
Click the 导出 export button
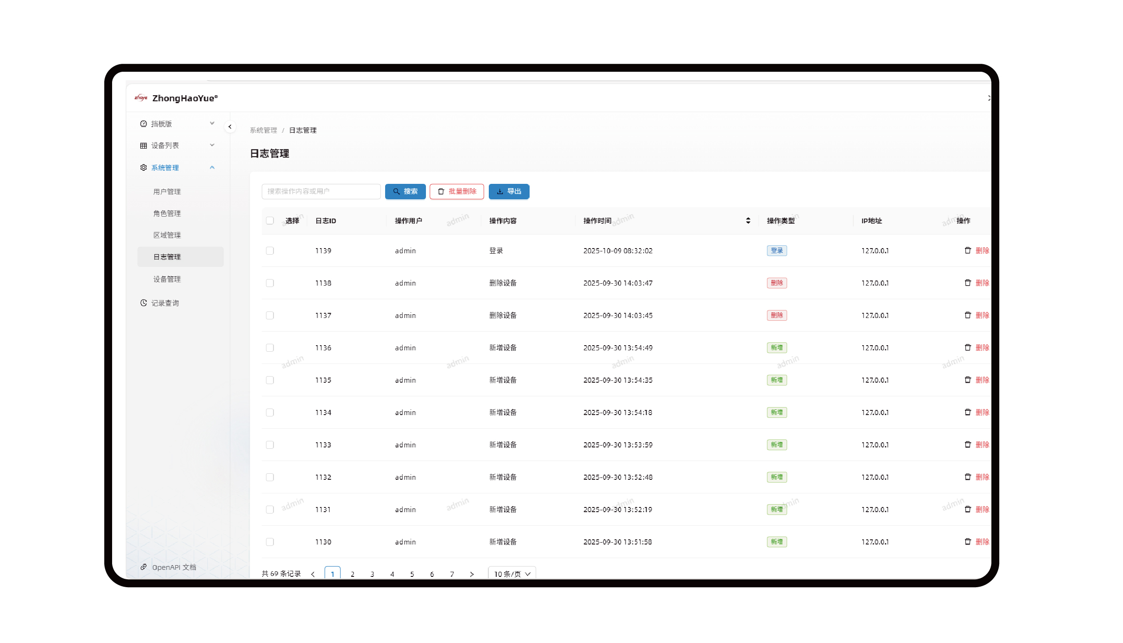(508, 191)
